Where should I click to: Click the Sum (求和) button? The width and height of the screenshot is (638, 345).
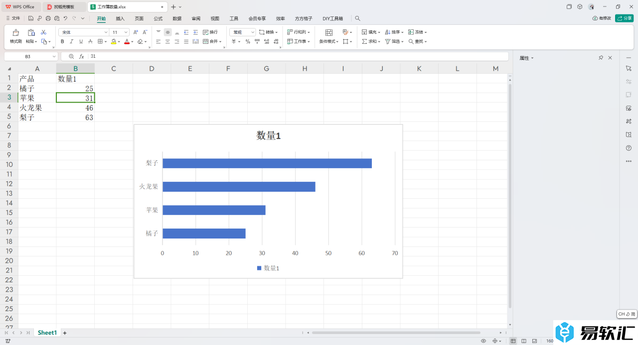tap(371, 41)
